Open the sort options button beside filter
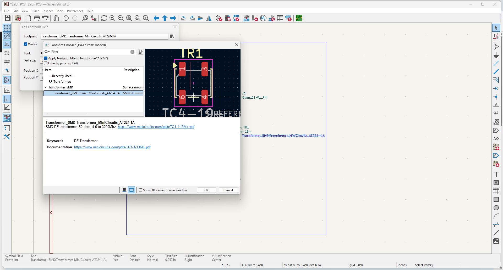Viewport: 503px width, 270px height. pyautogui.click(x=141, y=52)
